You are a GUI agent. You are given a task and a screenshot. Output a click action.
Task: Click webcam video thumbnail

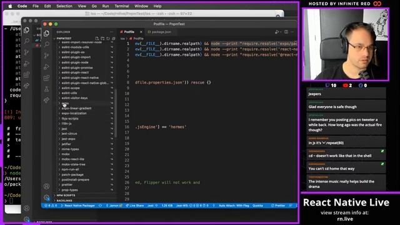(x=346, y=44)
